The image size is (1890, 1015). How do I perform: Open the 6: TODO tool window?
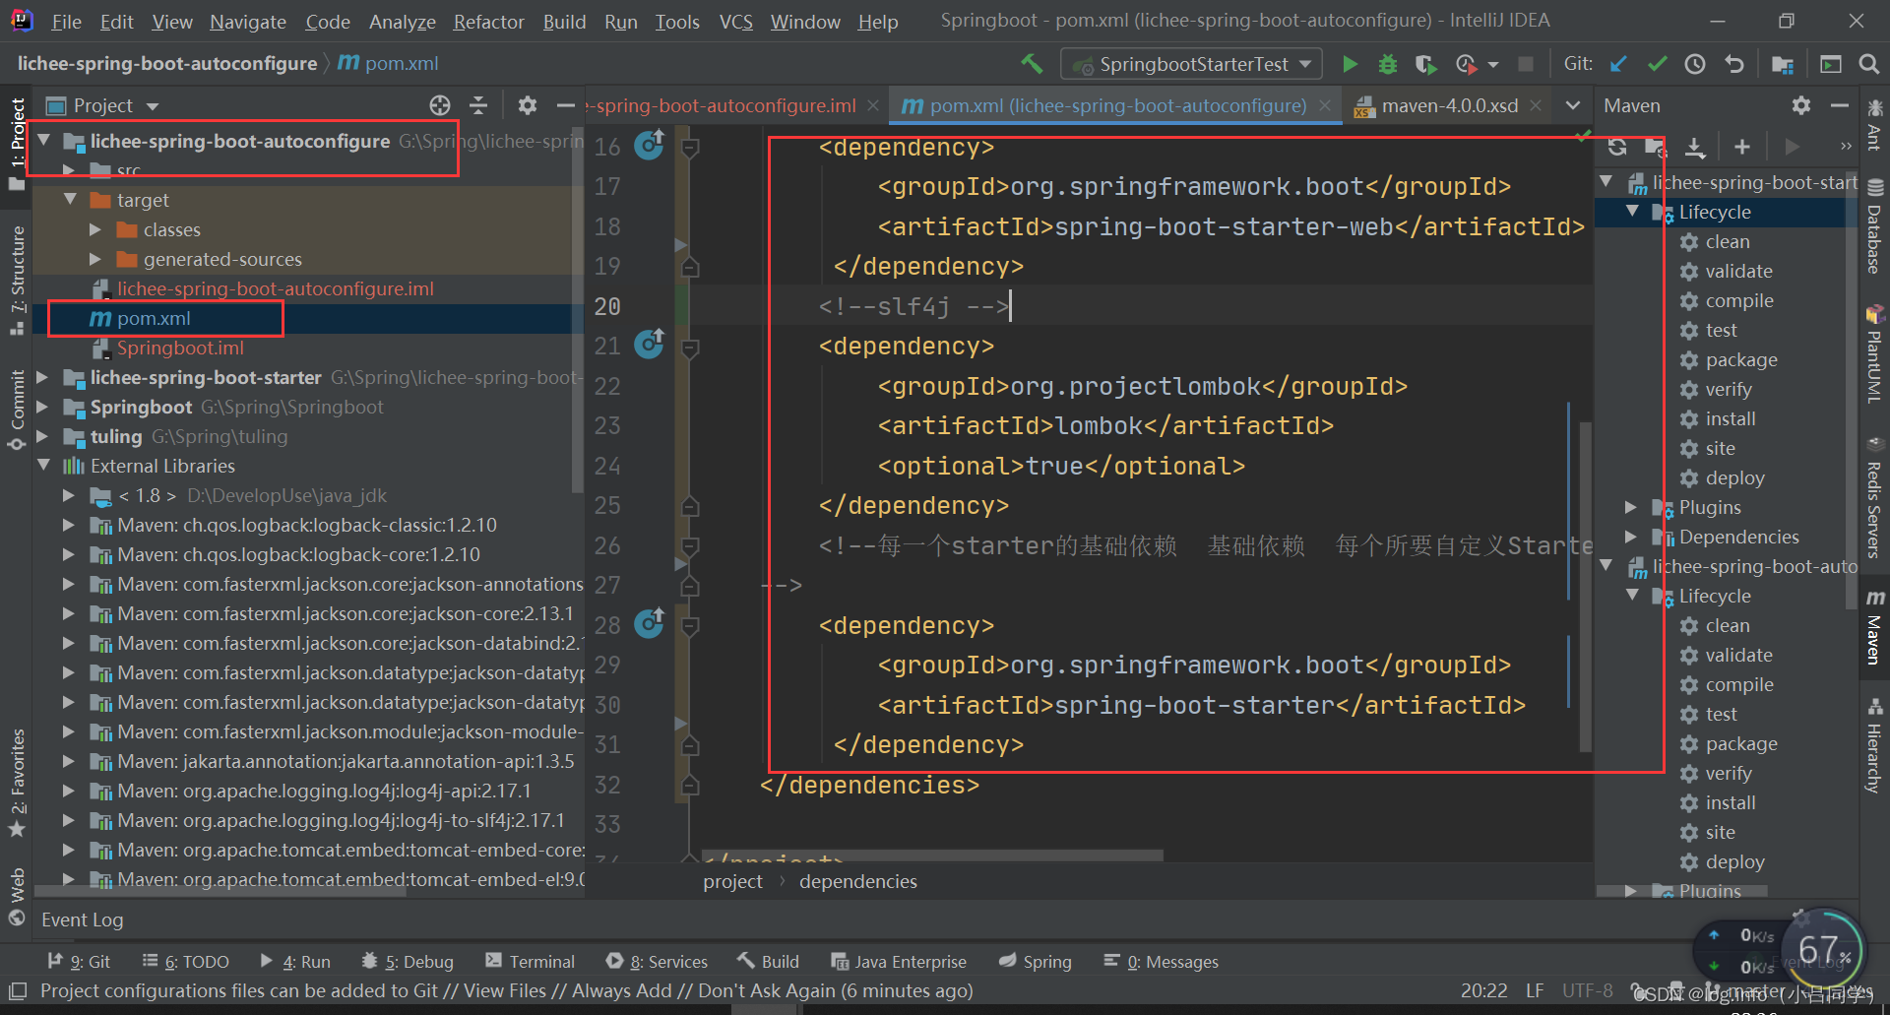pyautogui.click(x=185, y=962)
